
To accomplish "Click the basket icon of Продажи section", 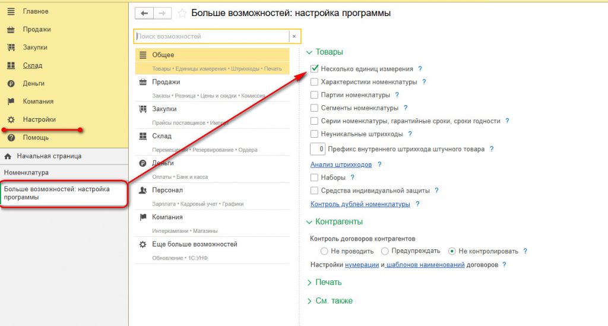I will coord(142,82).
